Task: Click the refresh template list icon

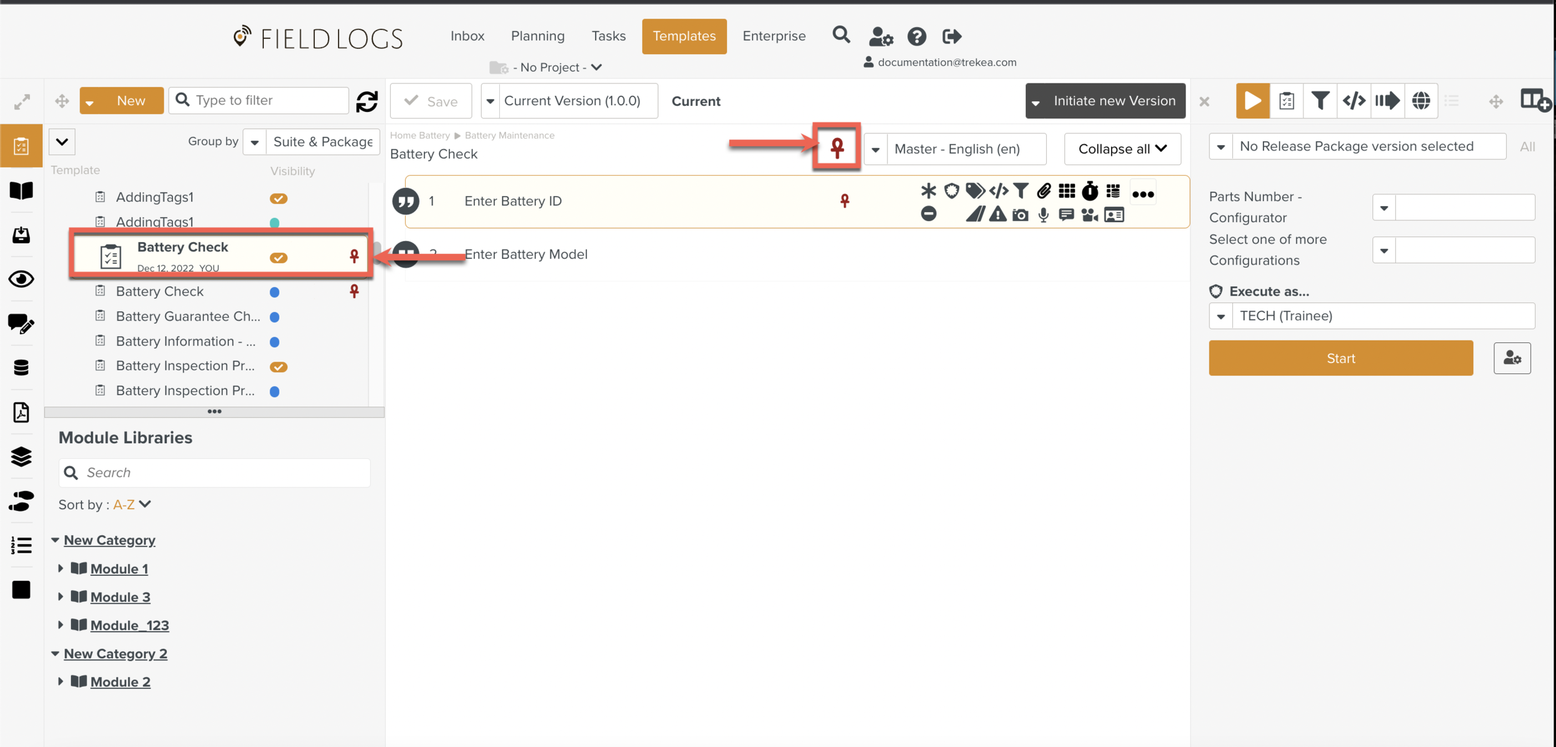Action: point(367,101)
